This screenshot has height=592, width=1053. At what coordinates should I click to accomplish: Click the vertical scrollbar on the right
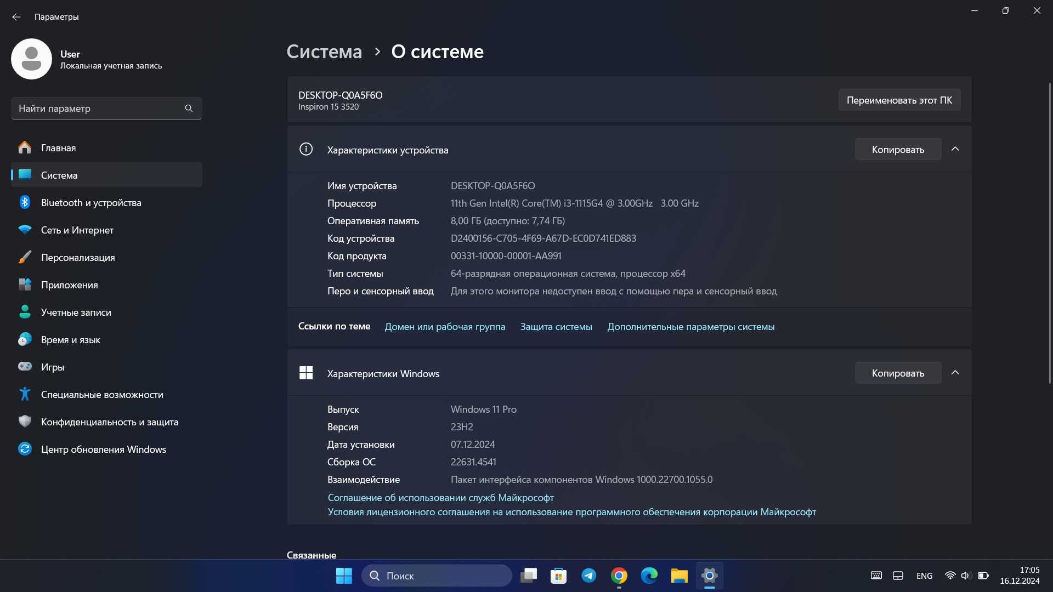1050,233
